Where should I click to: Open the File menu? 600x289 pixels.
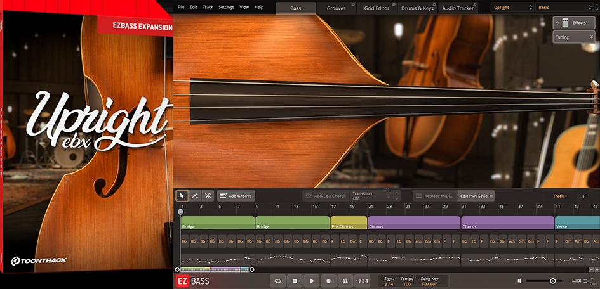[x=180, y=7]
